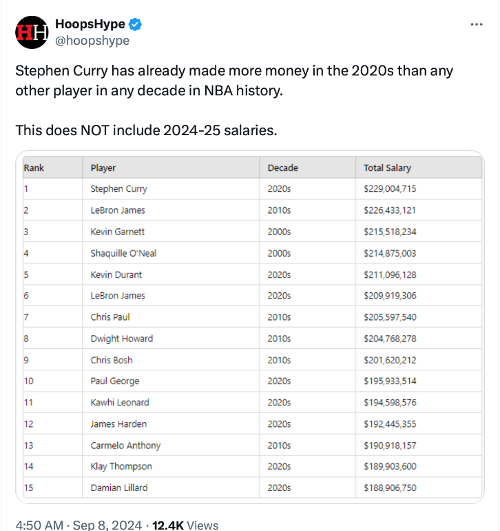
Task: Open the three-dot more options menu
Action: pyautogui.click(x=476, y=24)
